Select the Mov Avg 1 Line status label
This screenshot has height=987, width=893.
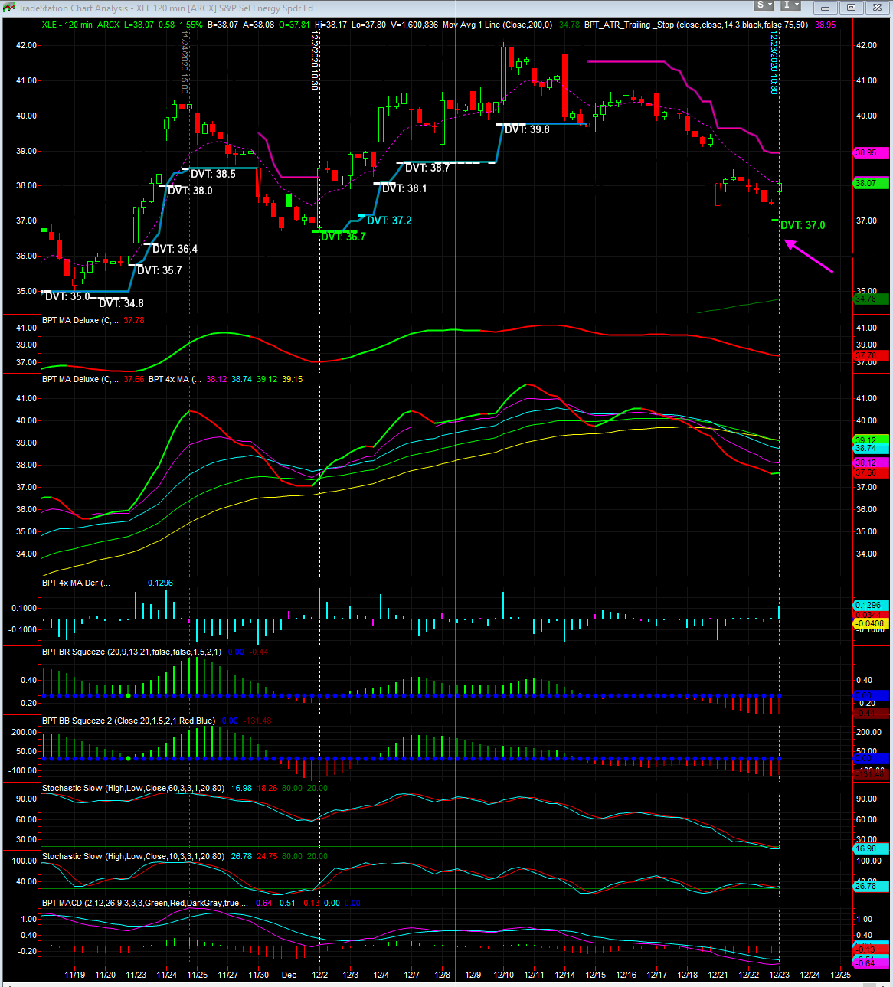(496, 25)
